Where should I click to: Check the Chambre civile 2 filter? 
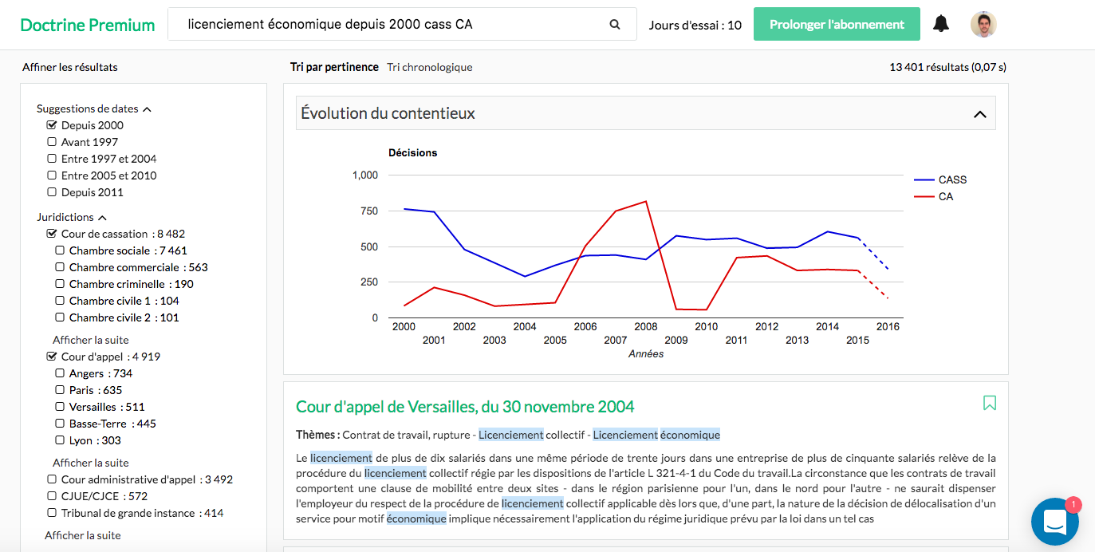coord(60,317)
